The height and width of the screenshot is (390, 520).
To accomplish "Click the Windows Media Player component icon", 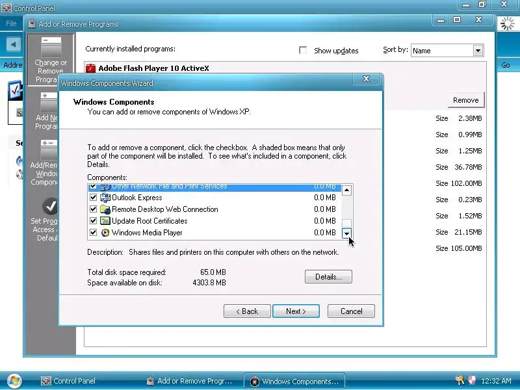I will [105, 233].
